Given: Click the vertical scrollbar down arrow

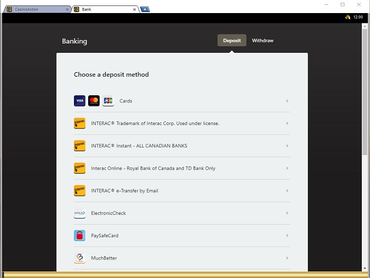Looking at the screenshot, I should click(365, 268).
